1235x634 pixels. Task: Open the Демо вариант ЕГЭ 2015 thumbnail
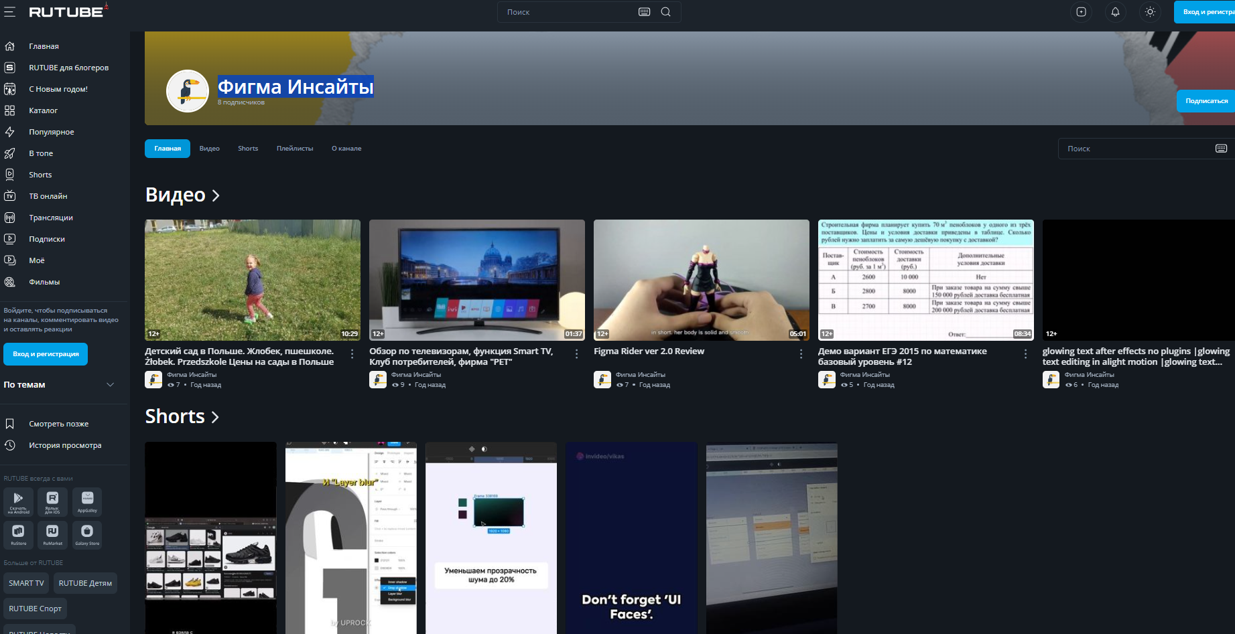click(926, 280)
